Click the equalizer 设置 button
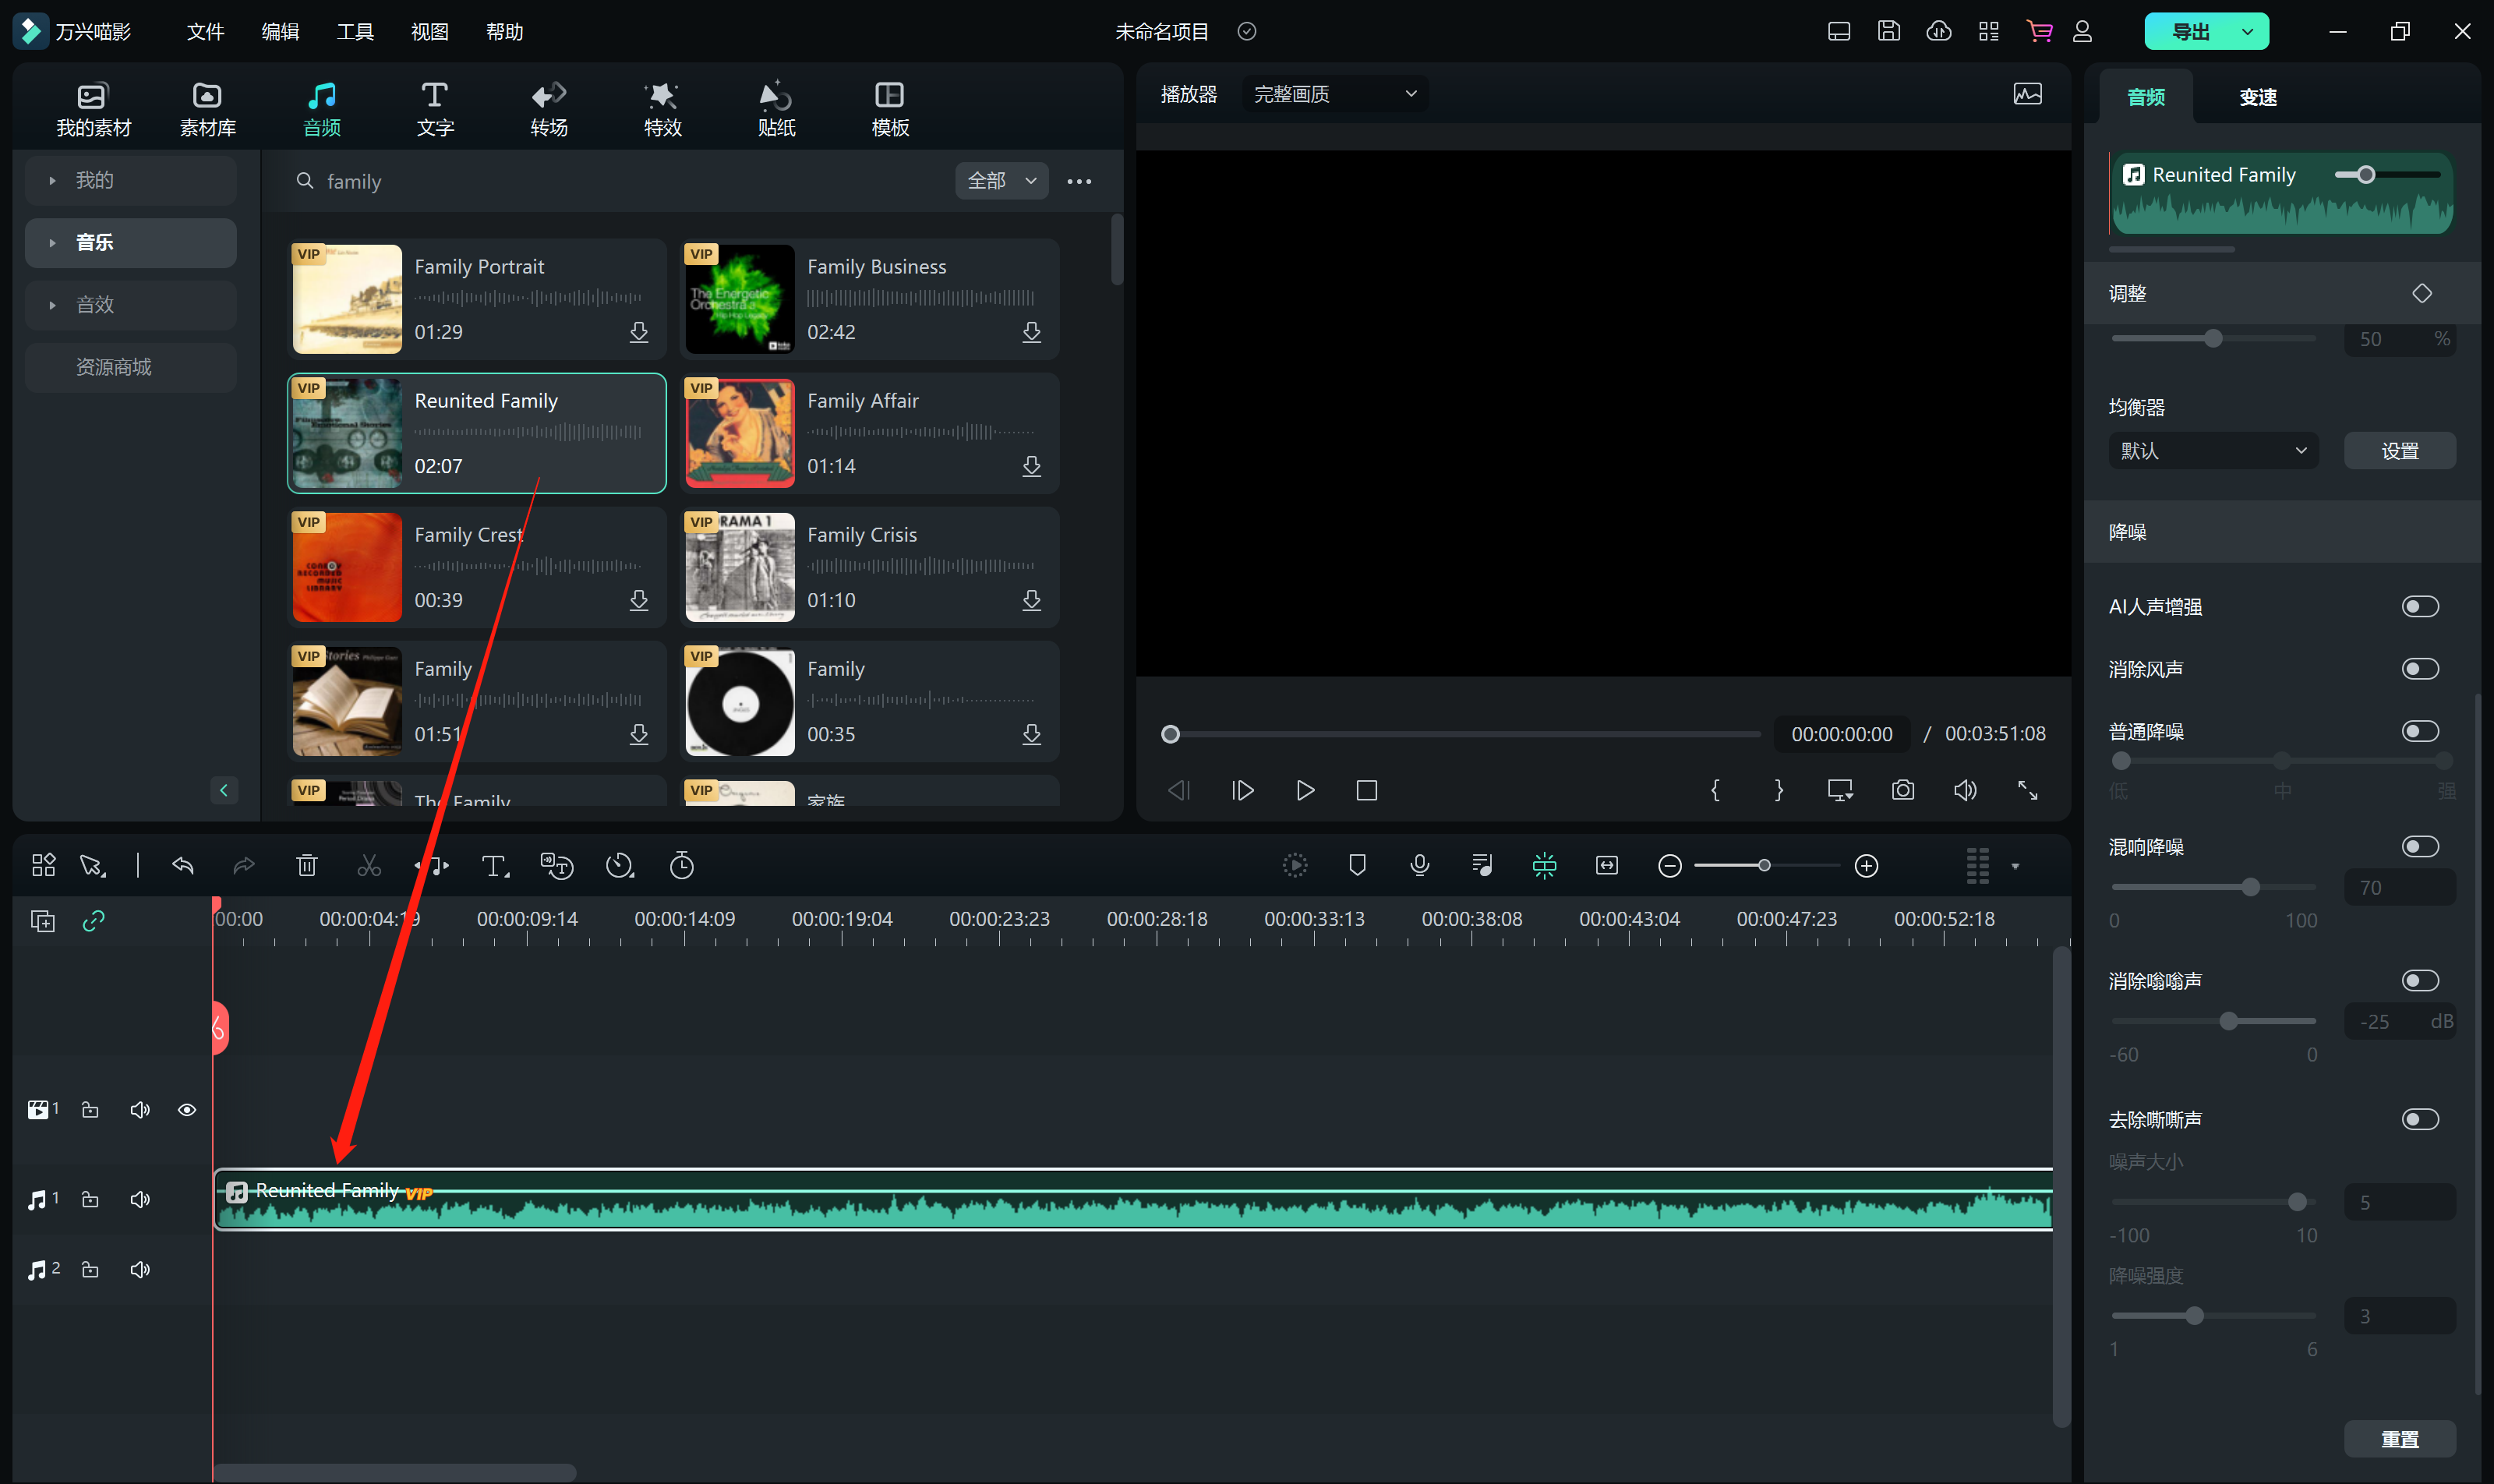The image size is (2494, 1484). [2399, 451]
